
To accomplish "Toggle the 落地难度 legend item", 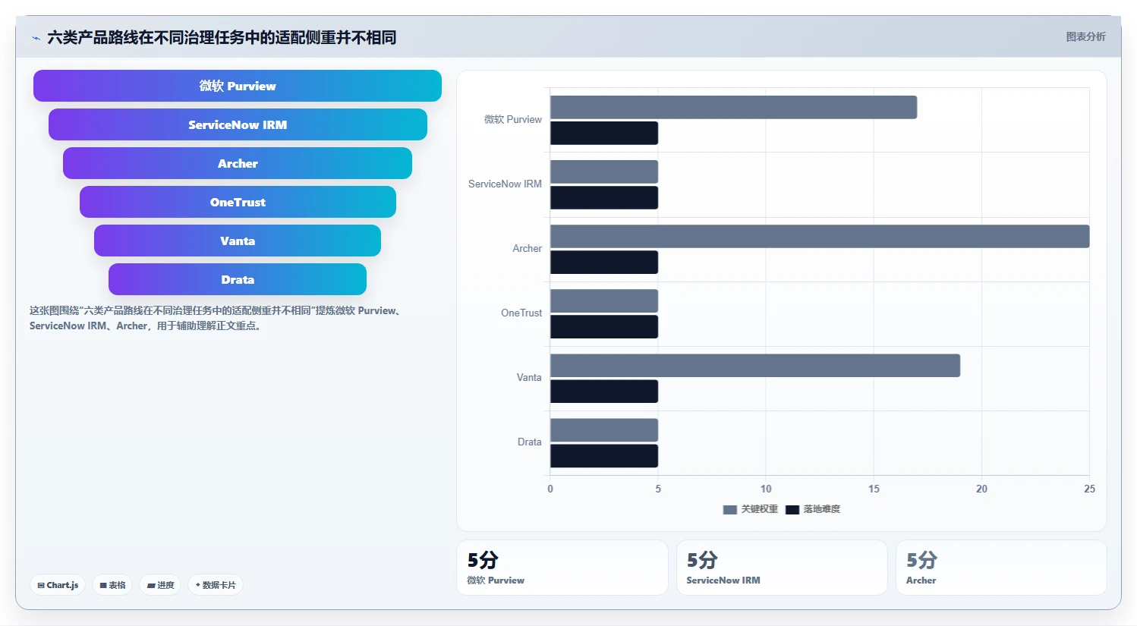I will tap(813, 509).
